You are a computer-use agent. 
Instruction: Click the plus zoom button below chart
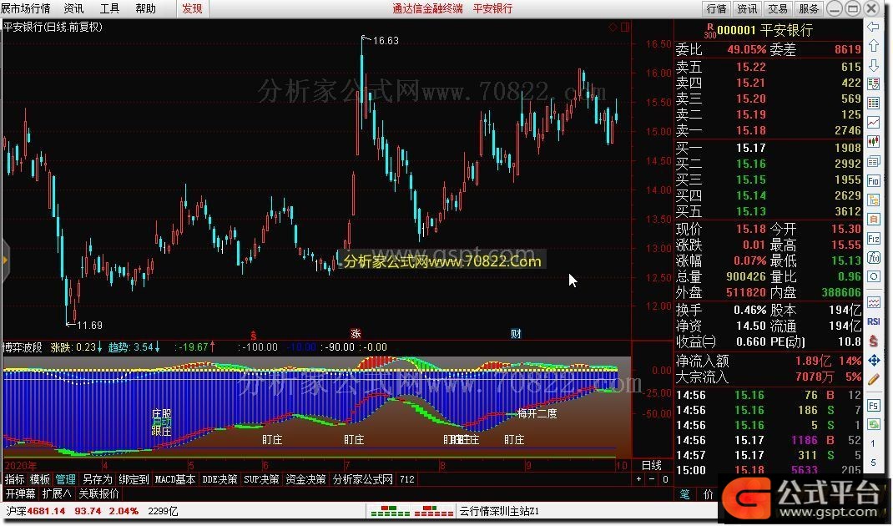(639, 479)
